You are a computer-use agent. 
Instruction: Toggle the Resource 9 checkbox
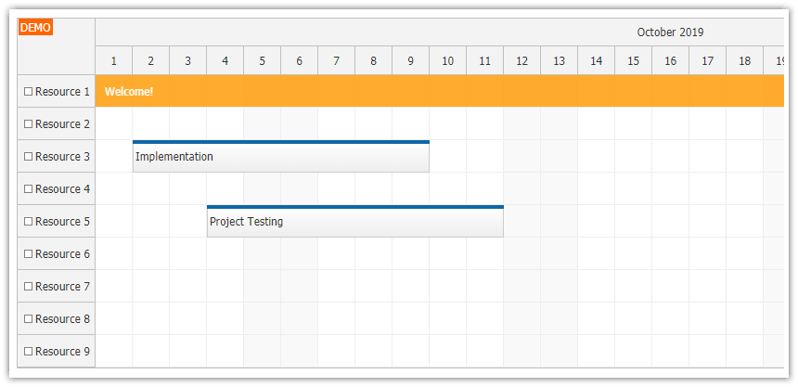[28, 352]
